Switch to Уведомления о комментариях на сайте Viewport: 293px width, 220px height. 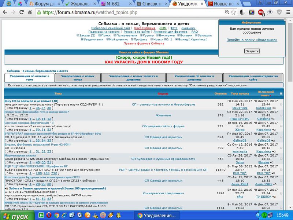coord(253,78)
